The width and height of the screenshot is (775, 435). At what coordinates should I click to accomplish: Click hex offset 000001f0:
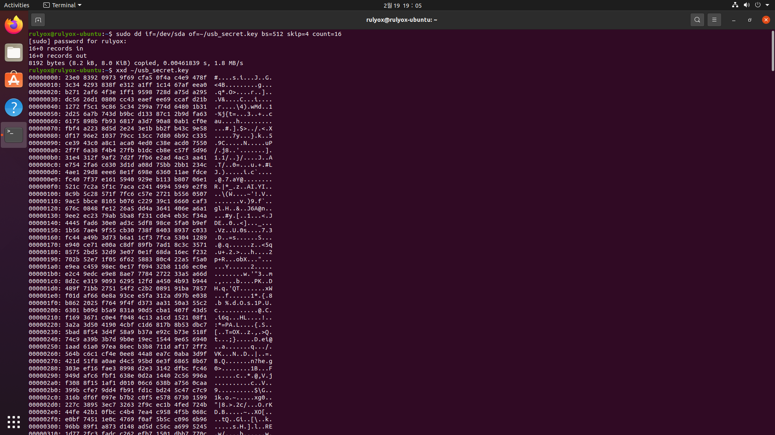(x=45, y=303)
